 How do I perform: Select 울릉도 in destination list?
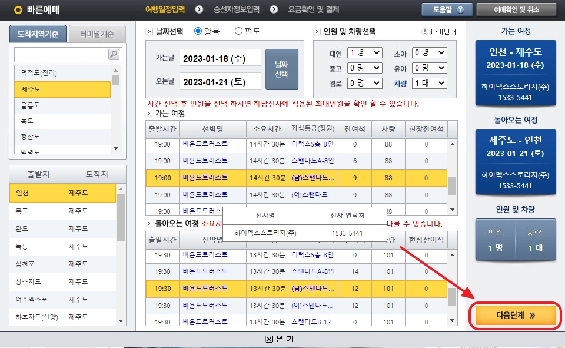(62, 105)
